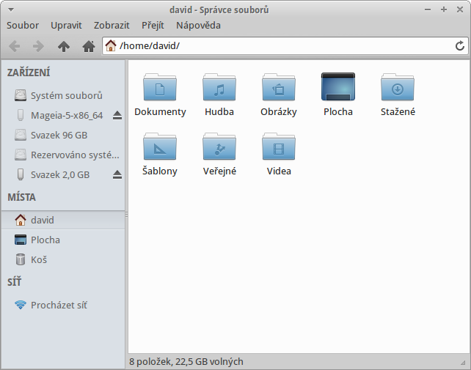
Task: Select the Šablony templates folder icon
Action: click(x=160, y=147)
